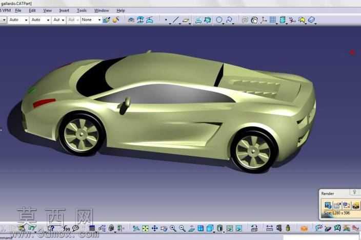The image size is (361, 240).
Task: Toggle Swap Visible Space icon
Action: pyautogui.click(x=239, y=228)
